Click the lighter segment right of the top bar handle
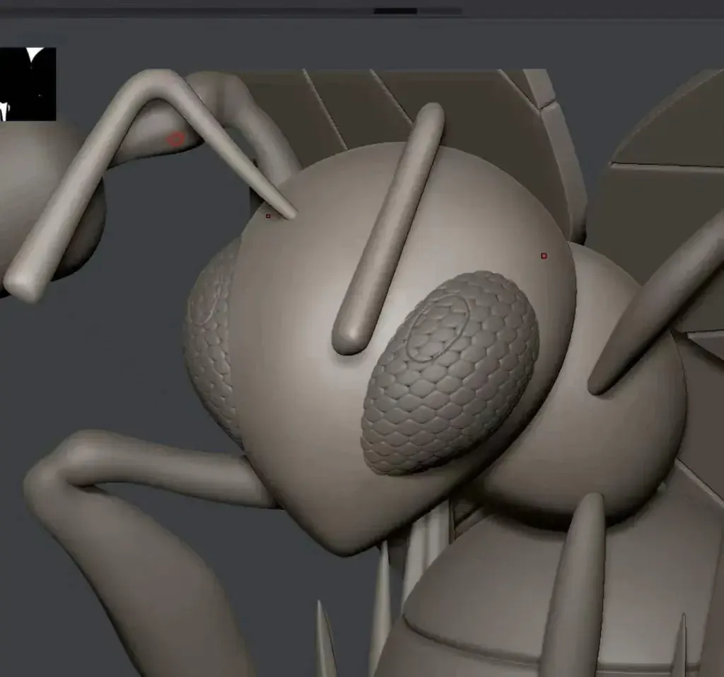The height and width of the screenshot is (677, 724). [439, 11]
